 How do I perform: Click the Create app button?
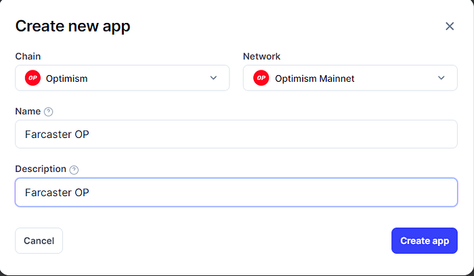[x=425, y=241]
